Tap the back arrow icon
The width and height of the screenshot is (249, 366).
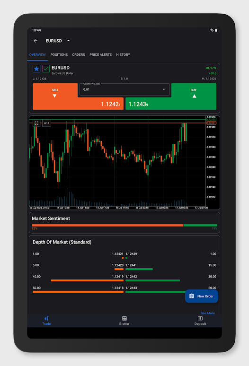[x=36, y=41]
